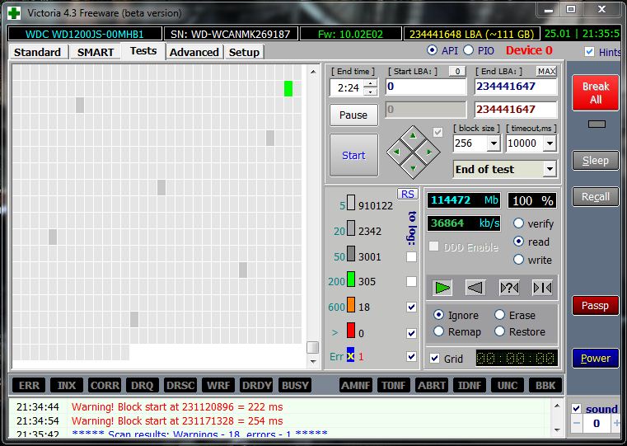Enable logging for 200 ms green blocks
The width and height of the screenshot is (627, 446).
click(411, 281)
